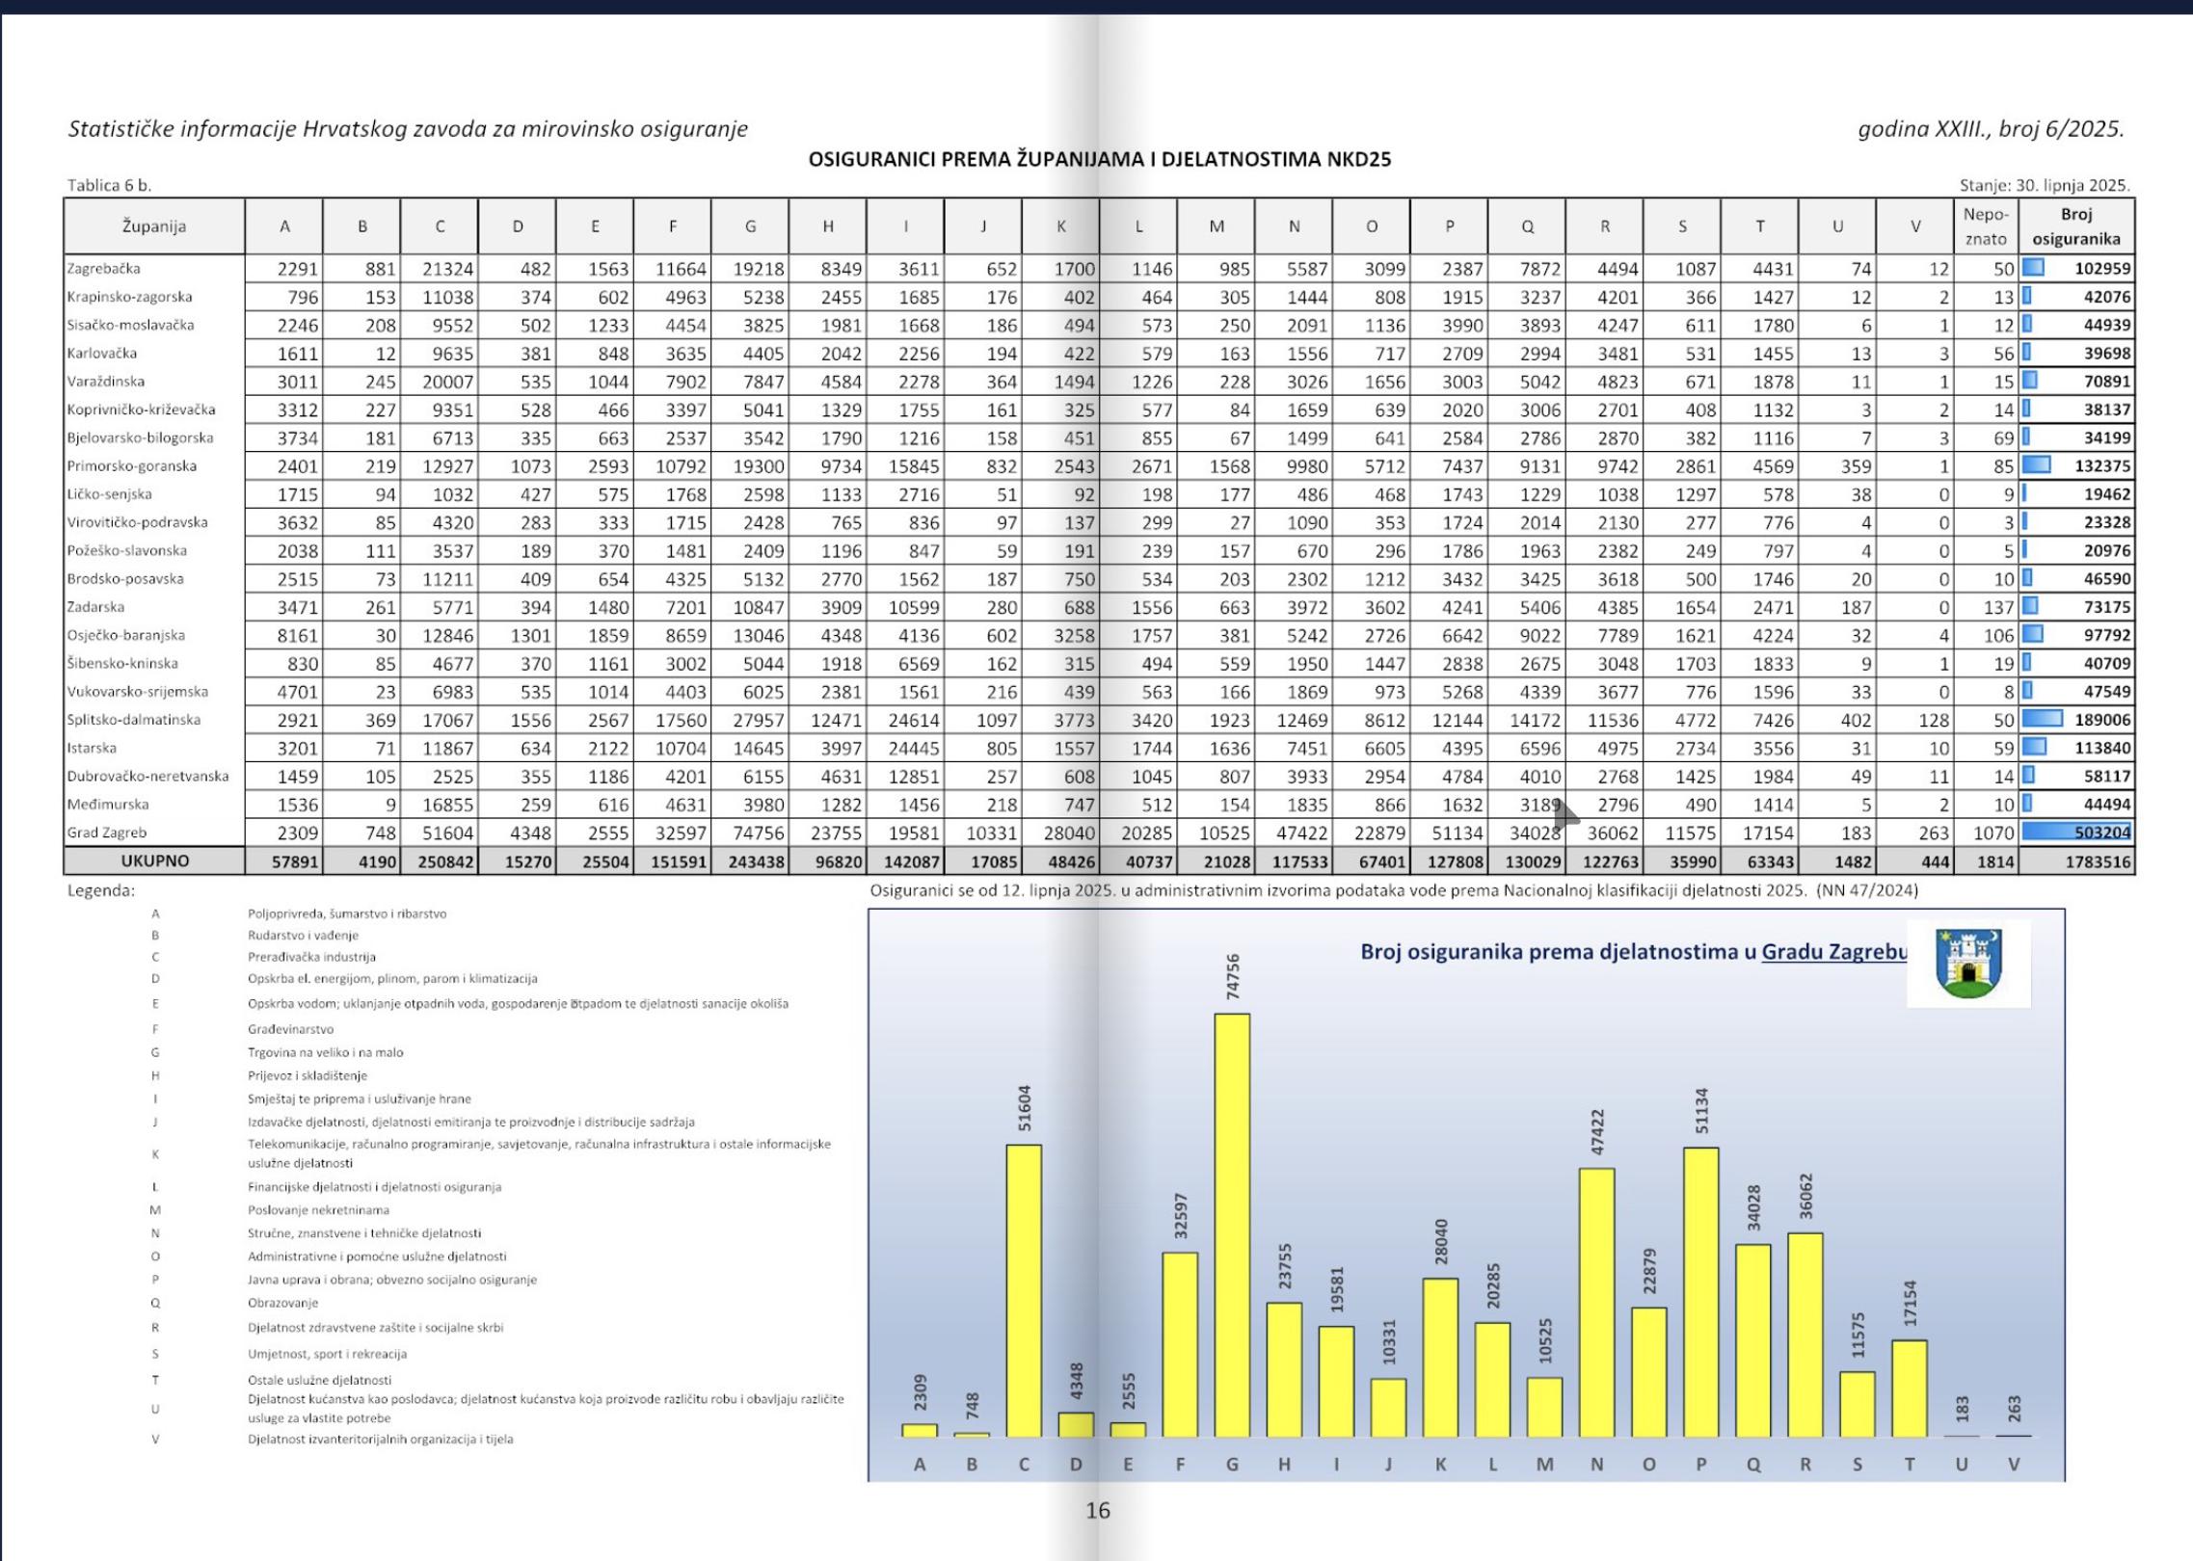This screenshot has width=2193, height=1561.
Task: Click the 'Koprivničko-križevačka' row label
Action: click(141, 410)
